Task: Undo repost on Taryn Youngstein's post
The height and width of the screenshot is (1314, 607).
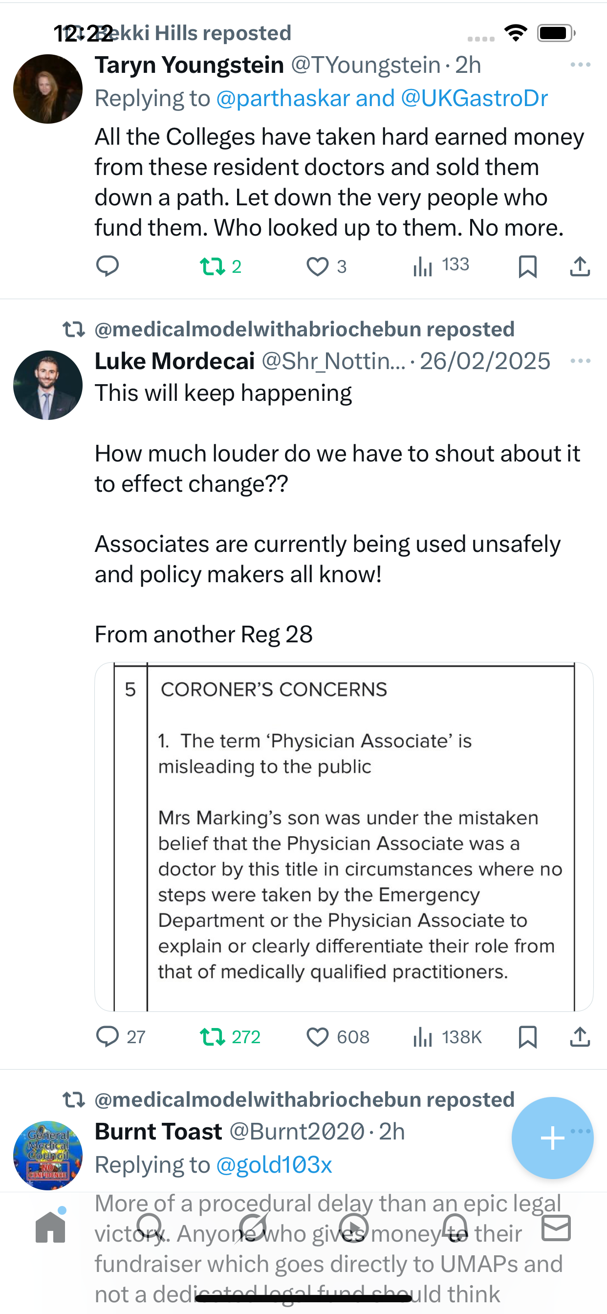Action: pyautogui.click(x=213, y=266)
